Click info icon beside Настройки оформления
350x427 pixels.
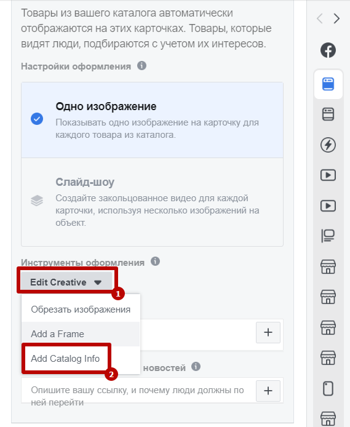141,66
